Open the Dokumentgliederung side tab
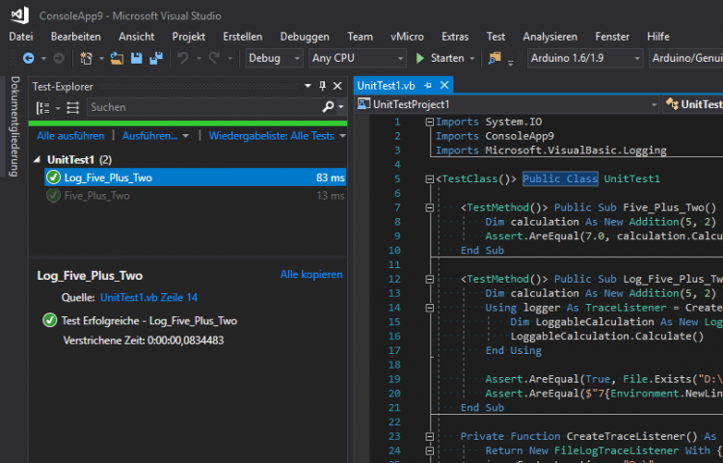The image size is (723, 463). click(14, 126)
